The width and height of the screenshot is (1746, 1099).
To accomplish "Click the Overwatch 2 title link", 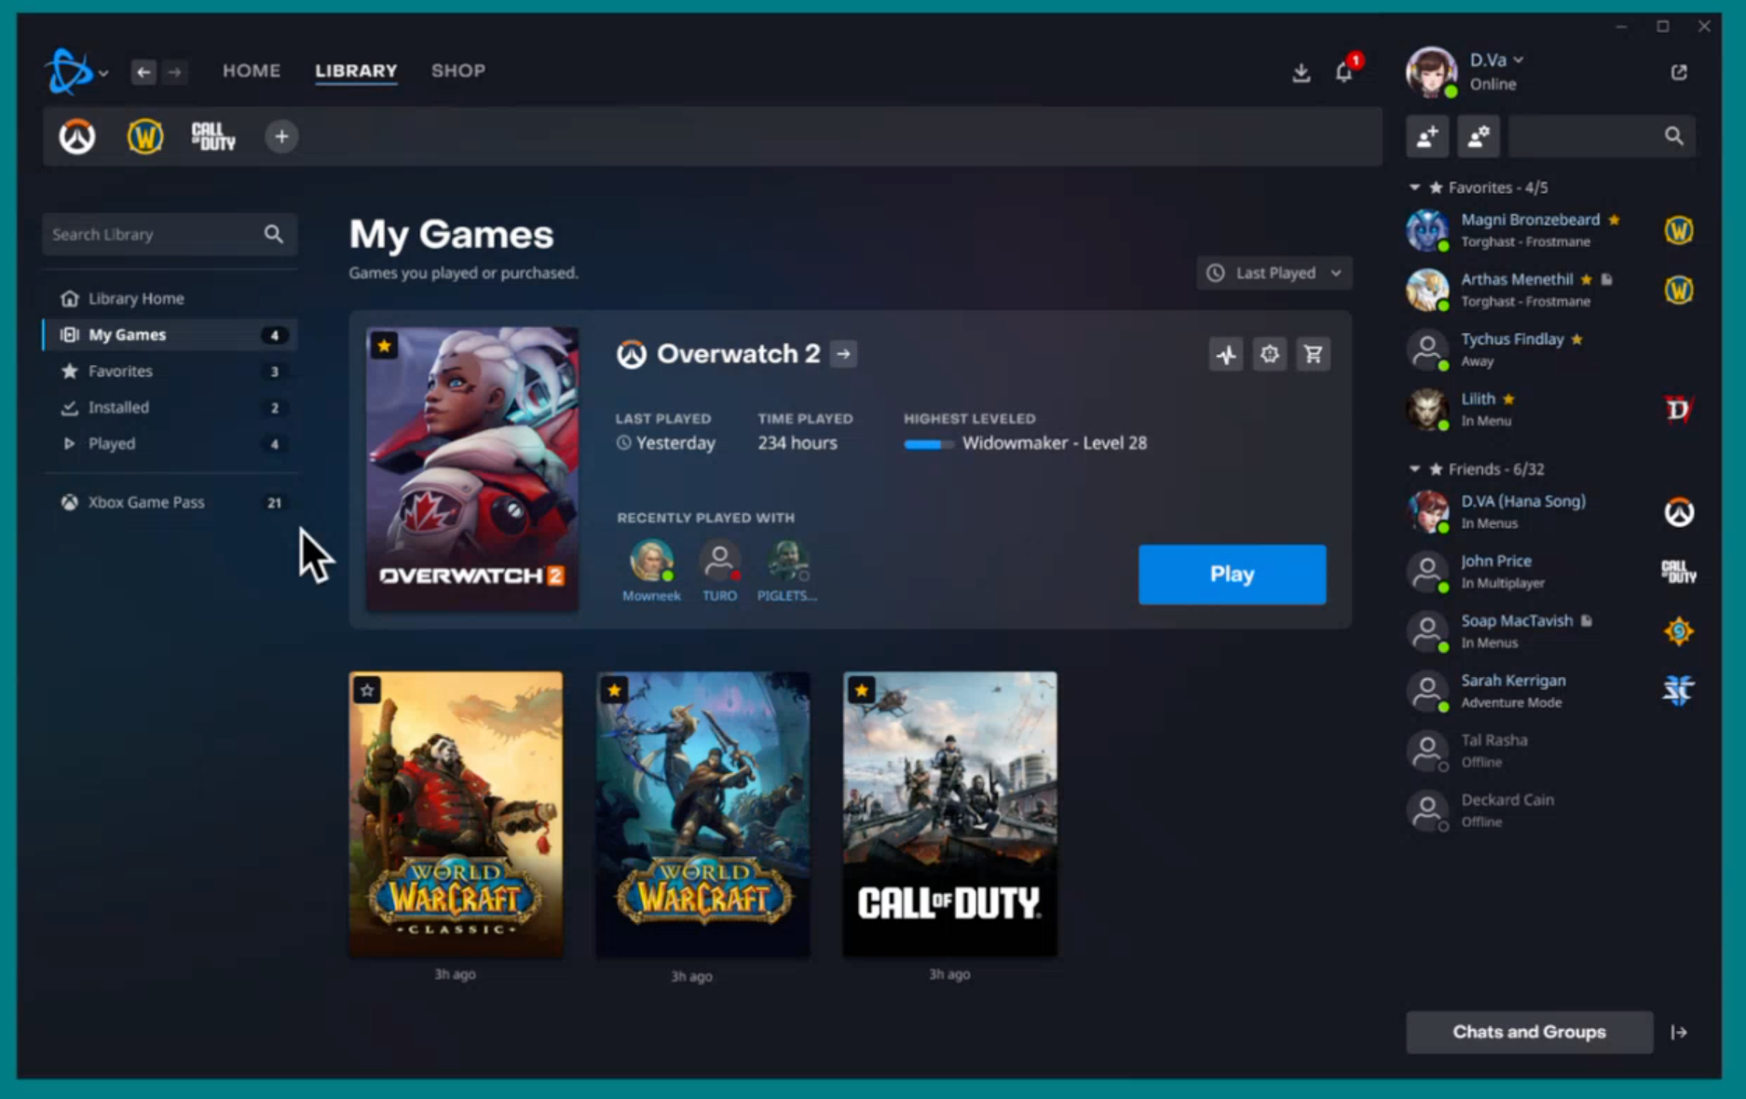I will [x=738, y=355].
